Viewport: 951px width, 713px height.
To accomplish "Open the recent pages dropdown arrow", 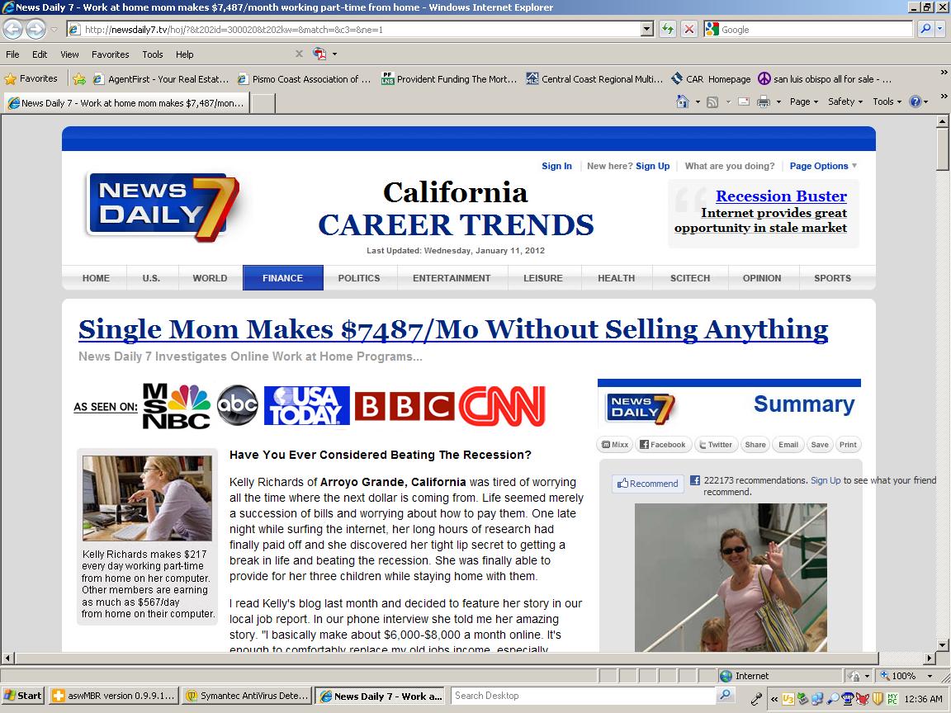I will (x=54, y=29).
